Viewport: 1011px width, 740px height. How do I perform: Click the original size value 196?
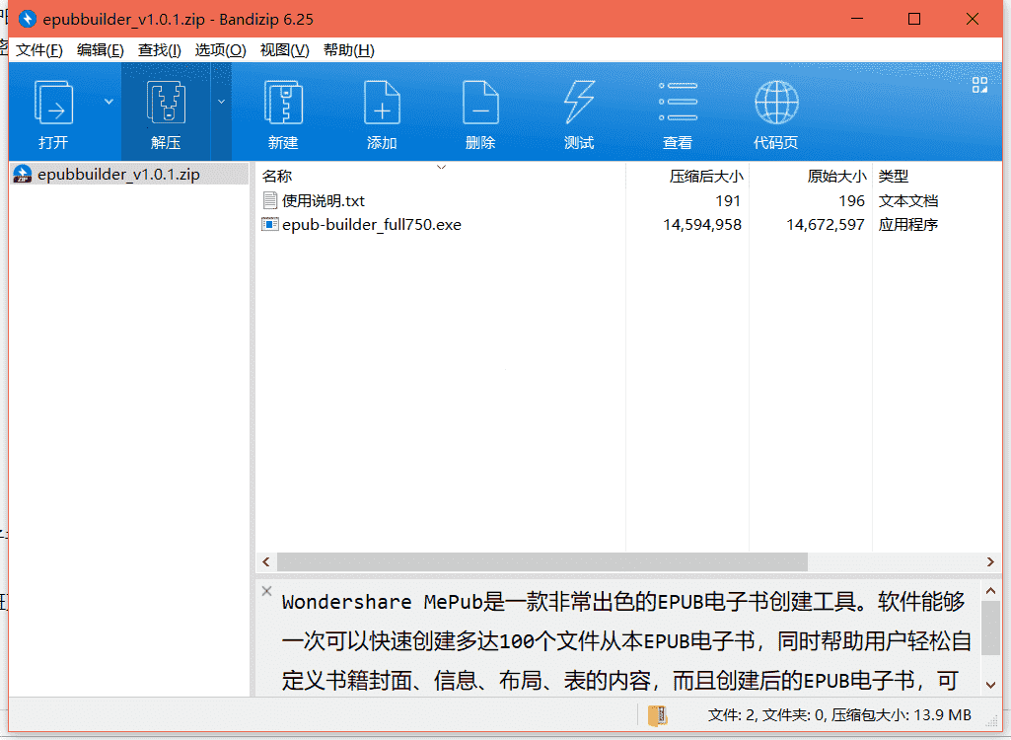point(851,200)
